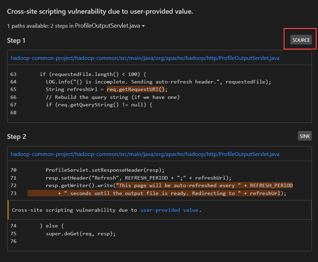This screenshot has height=262, width=318.
Task: Click ProfileServlet.setResponseHeader(resp) line
Action: click(105, 170)
